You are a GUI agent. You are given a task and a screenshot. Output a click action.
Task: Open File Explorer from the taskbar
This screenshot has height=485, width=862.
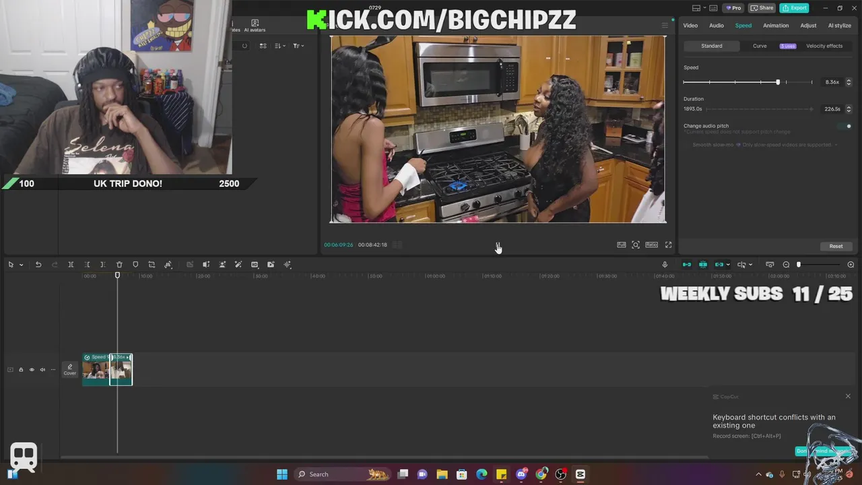442,474
